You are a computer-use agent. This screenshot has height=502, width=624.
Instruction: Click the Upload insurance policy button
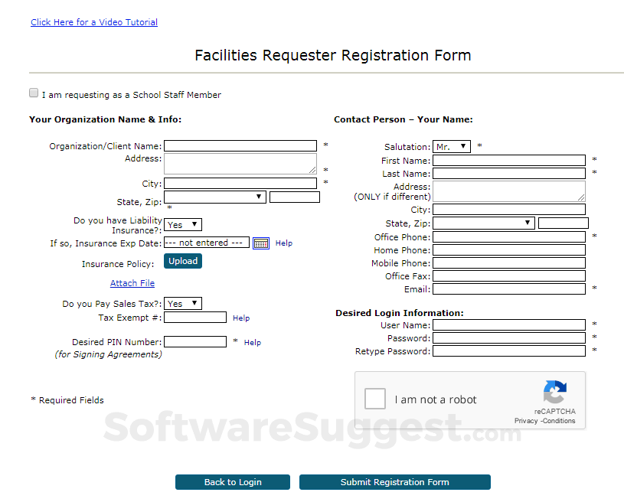coord(183,261)
